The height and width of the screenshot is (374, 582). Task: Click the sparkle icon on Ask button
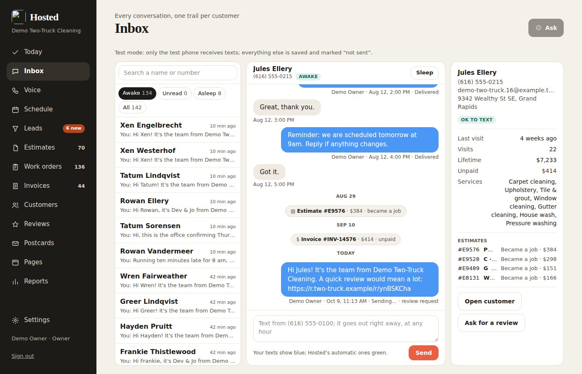(x=538, y=28)
